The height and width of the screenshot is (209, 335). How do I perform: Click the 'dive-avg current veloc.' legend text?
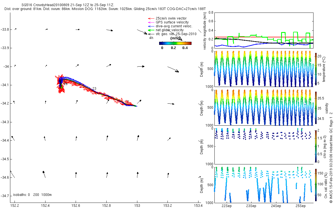click(x=174, y=26)
